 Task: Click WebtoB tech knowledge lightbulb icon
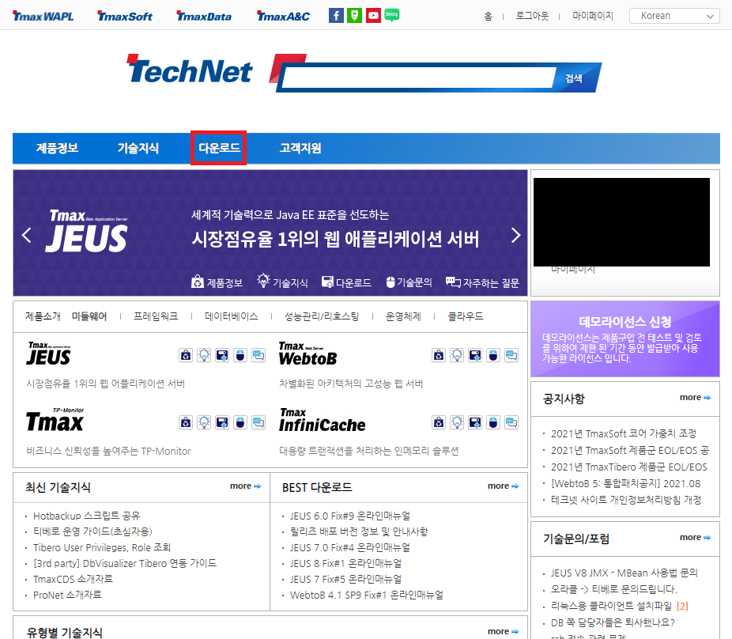click(x=457, y=355)
